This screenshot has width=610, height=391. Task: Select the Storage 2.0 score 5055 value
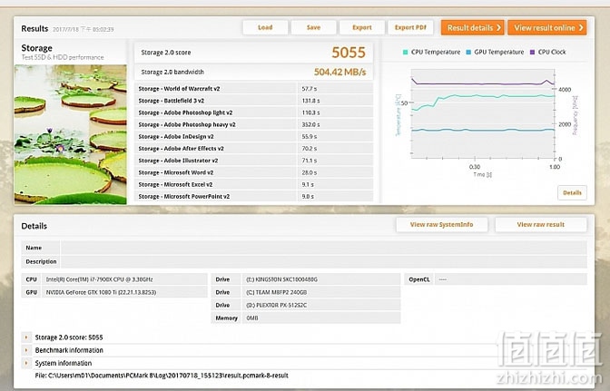tap(349, 53)
